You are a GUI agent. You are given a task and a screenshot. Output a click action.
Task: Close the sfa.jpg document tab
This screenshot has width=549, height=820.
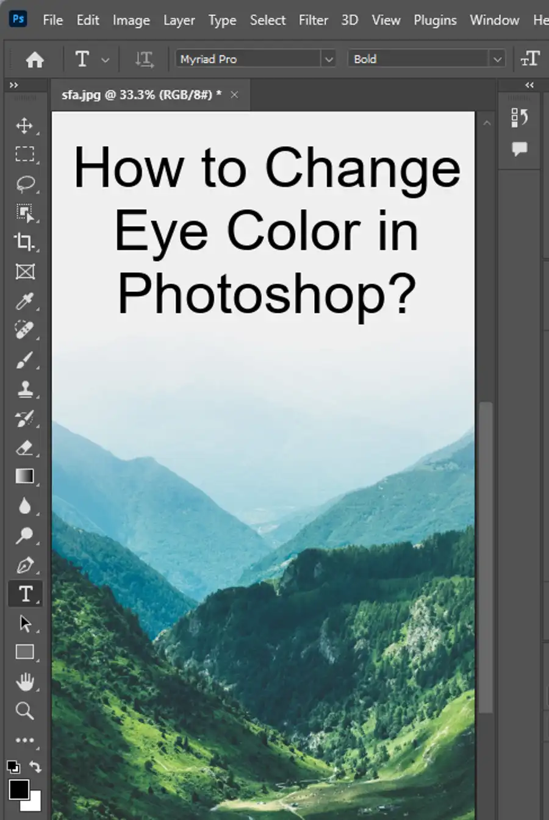coord(234,94)
